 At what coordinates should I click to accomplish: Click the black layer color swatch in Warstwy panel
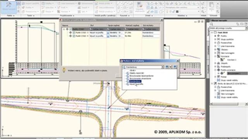[x=177, y=12]
